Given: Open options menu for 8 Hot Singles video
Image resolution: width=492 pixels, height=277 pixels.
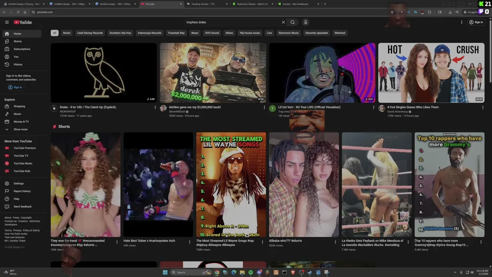Looking at the screenshot, I should pyautogui.click(x=483, y=107).
